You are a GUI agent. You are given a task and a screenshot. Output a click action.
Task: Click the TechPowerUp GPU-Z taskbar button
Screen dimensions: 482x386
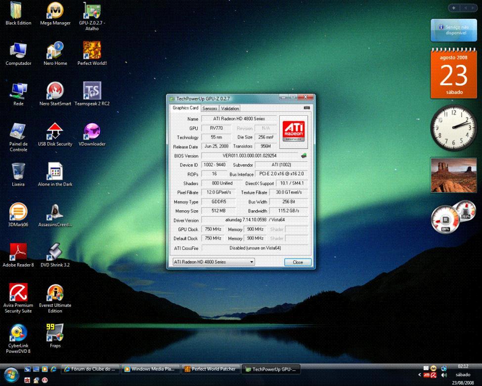coord(271,369)
